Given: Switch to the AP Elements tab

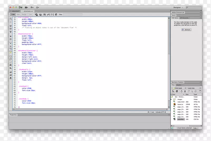Looking at the screenshot, I should [184, 18].
